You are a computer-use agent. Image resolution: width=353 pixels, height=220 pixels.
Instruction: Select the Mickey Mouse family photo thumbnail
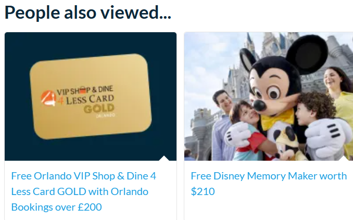[269, 96]
